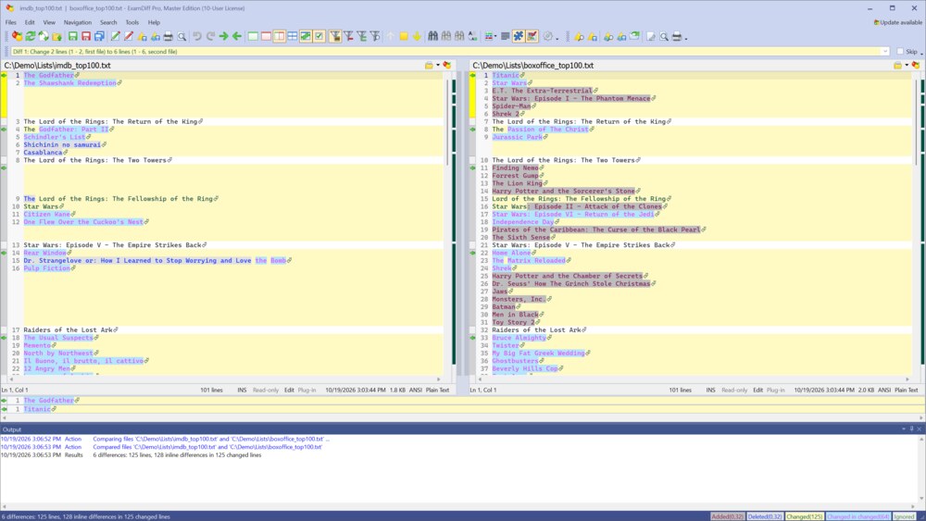Close the Output panel
The image size is (926, 521).
click(919, 429)
